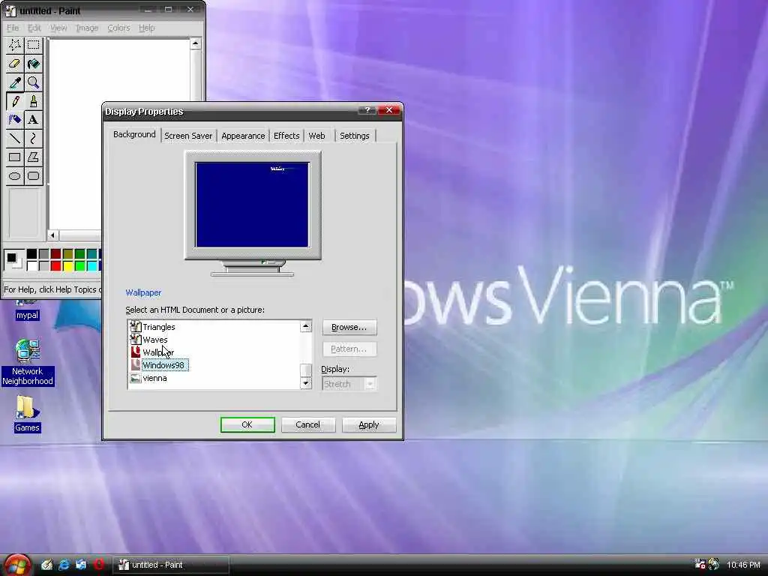Click the taskbar clock showing 10:46 PM
768x576 pixels.
coord(743,565)
